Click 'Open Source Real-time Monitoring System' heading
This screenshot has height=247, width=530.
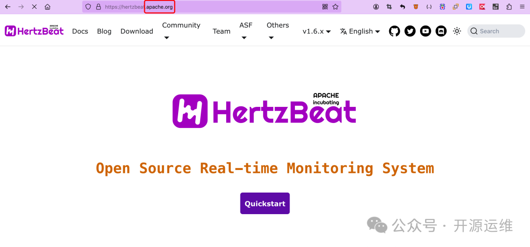265,168
